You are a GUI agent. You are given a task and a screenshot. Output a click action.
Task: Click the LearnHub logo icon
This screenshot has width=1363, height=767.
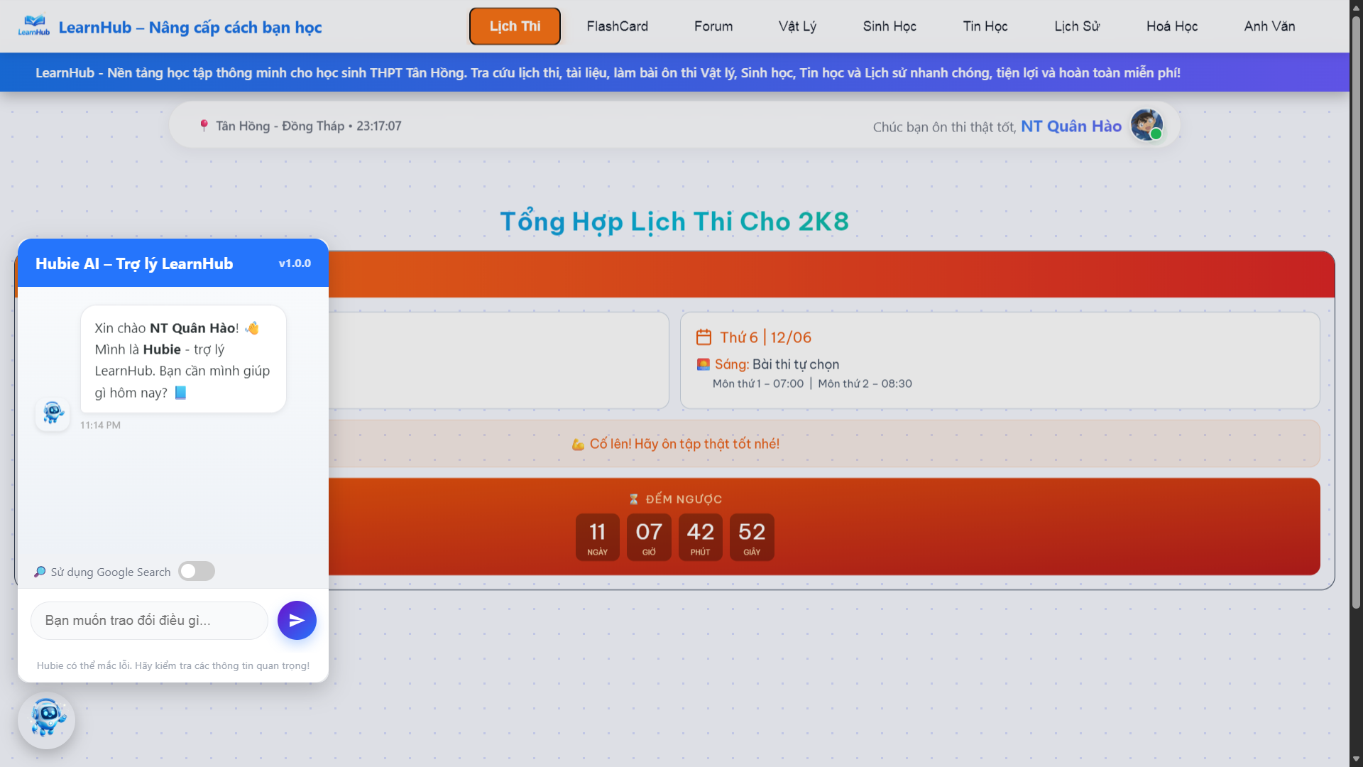point(33,26)
